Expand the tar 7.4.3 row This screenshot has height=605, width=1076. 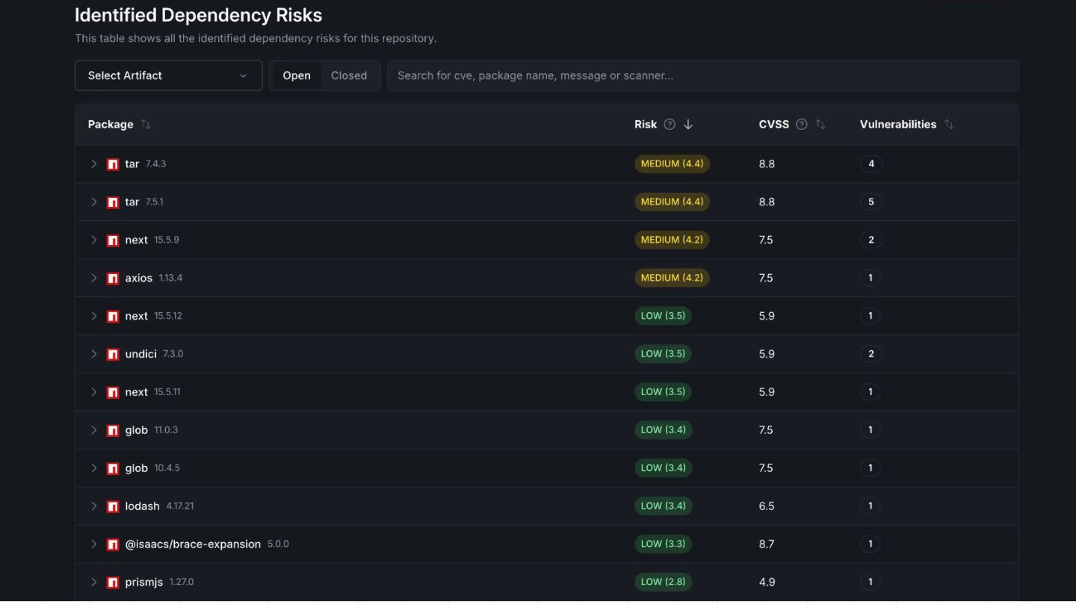94,164
